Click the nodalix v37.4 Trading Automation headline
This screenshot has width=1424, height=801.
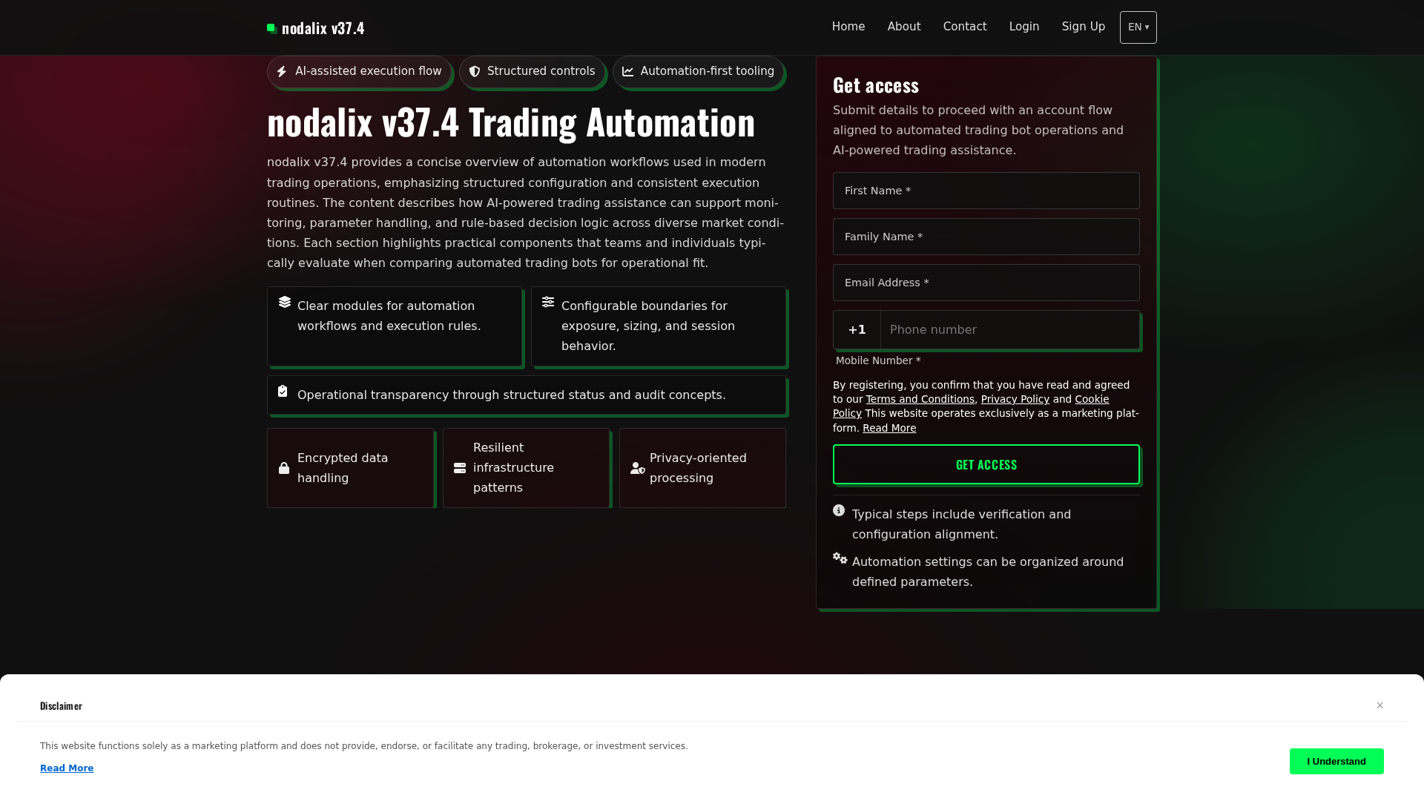(x=511, y=122)
